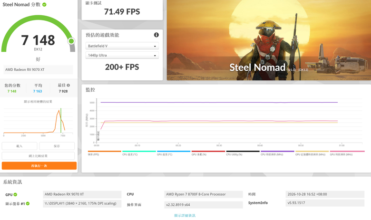Viewport: 371px width, 220px height.
Task: Click the SystemInfo v5.93.1517 value
Action: (x=325, y=203)
